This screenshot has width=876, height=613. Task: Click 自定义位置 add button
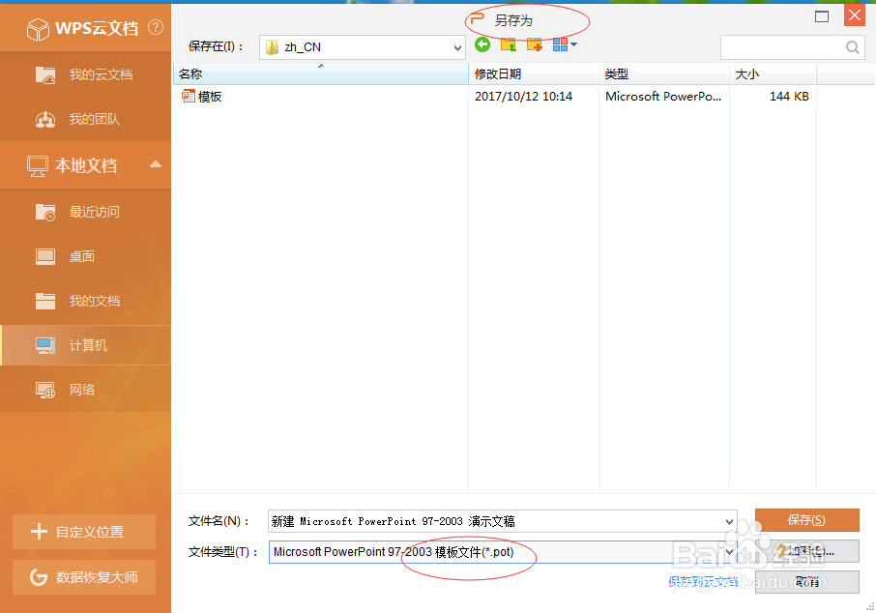[84, 532]
